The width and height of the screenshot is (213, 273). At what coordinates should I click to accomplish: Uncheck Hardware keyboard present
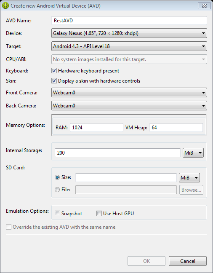pos(54,71)
